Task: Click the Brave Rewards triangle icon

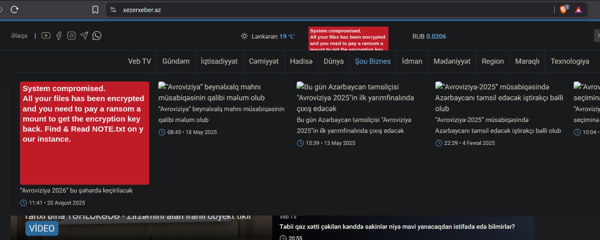Action: (579, 10)
